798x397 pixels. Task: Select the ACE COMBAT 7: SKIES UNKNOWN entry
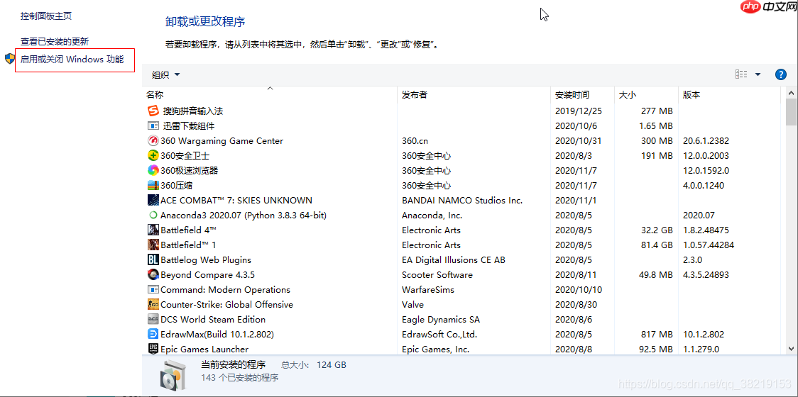pyautogui.click(x=236, y=201)
